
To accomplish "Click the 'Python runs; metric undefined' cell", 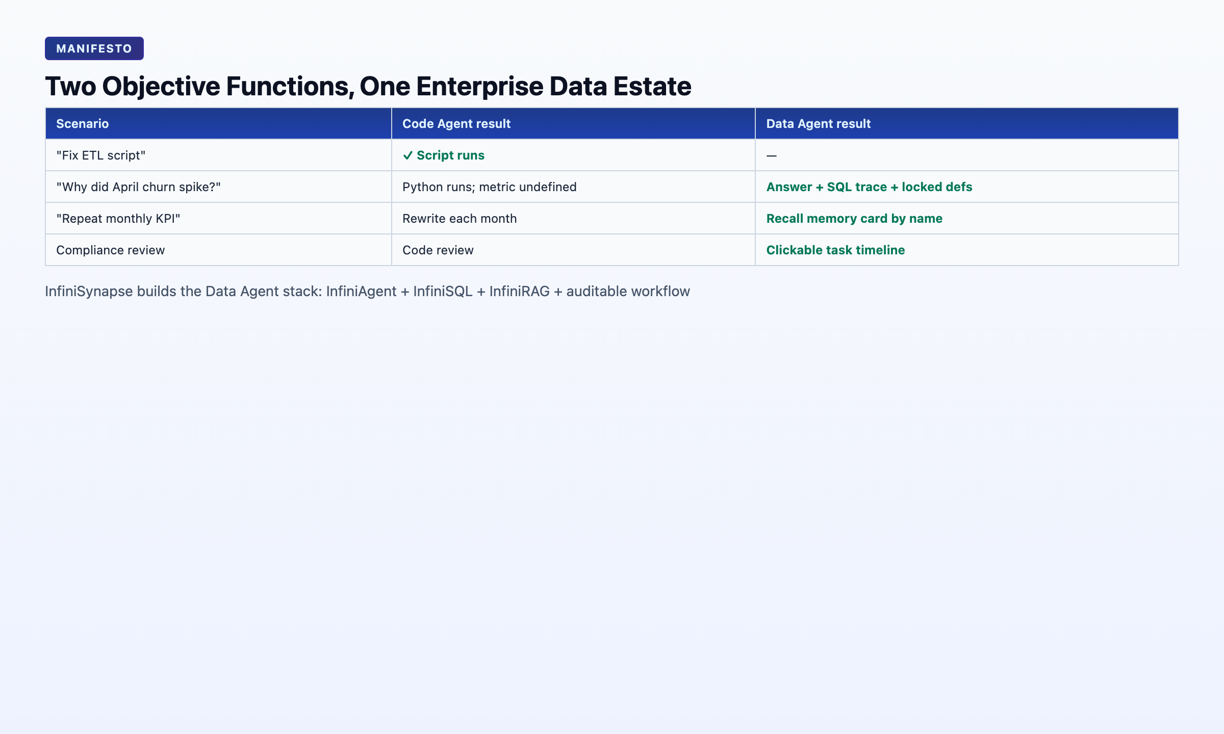I will click(573, 187).
